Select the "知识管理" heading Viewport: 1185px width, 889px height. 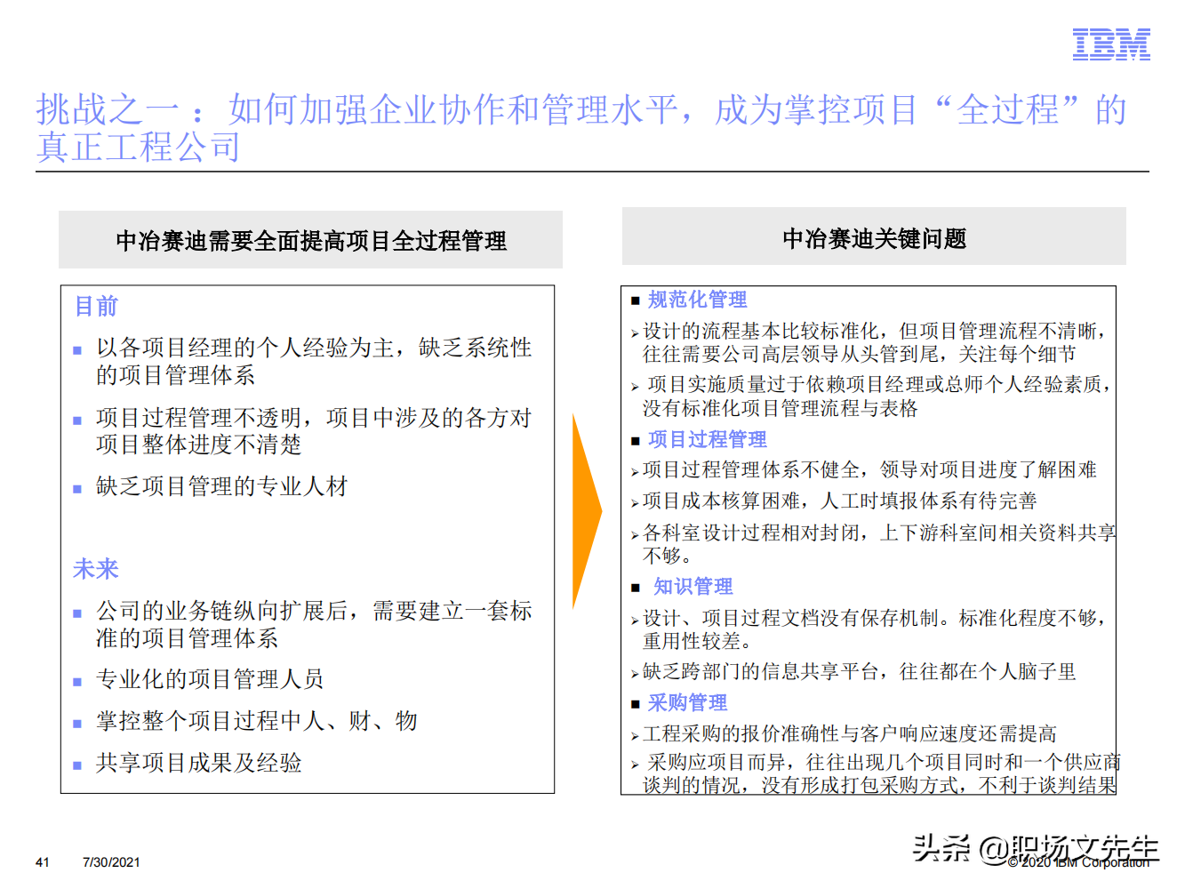pyautogui.click(x=693, y=587)
